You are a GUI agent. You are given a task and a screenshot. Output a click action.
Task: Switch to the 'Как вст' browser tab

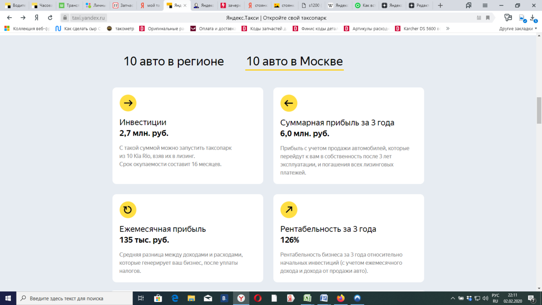(365, 5)
